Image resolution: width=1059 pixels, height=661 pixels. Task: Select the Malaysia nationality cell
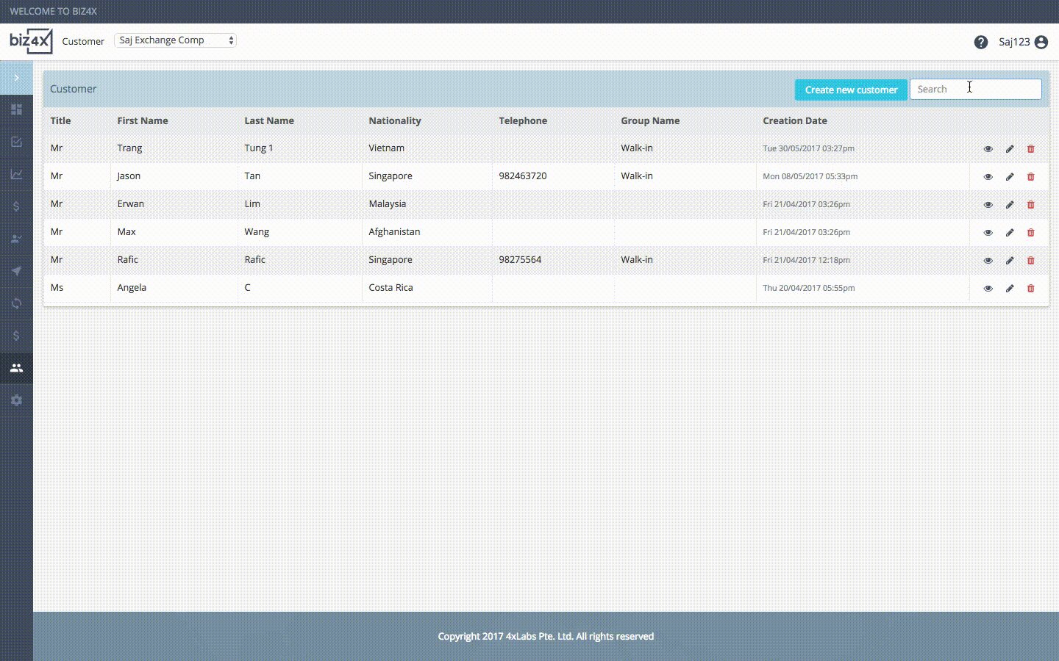click(x=388, y=203)
